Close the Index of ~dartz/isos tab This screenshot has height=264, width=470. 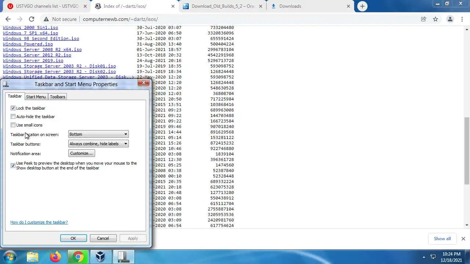click(172, 6)
